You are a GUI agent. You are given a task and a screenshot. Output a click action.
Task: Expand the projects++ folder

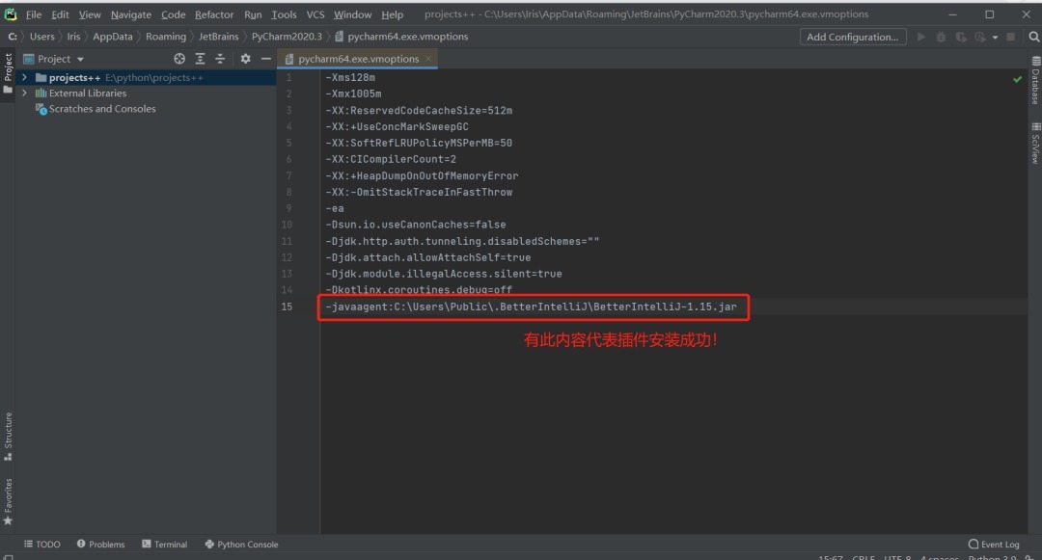point(23,77)
